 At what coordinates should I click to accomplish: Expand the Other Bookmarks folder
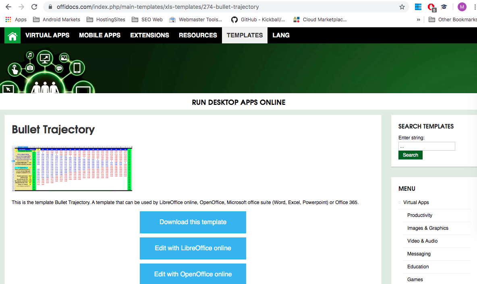452,19
